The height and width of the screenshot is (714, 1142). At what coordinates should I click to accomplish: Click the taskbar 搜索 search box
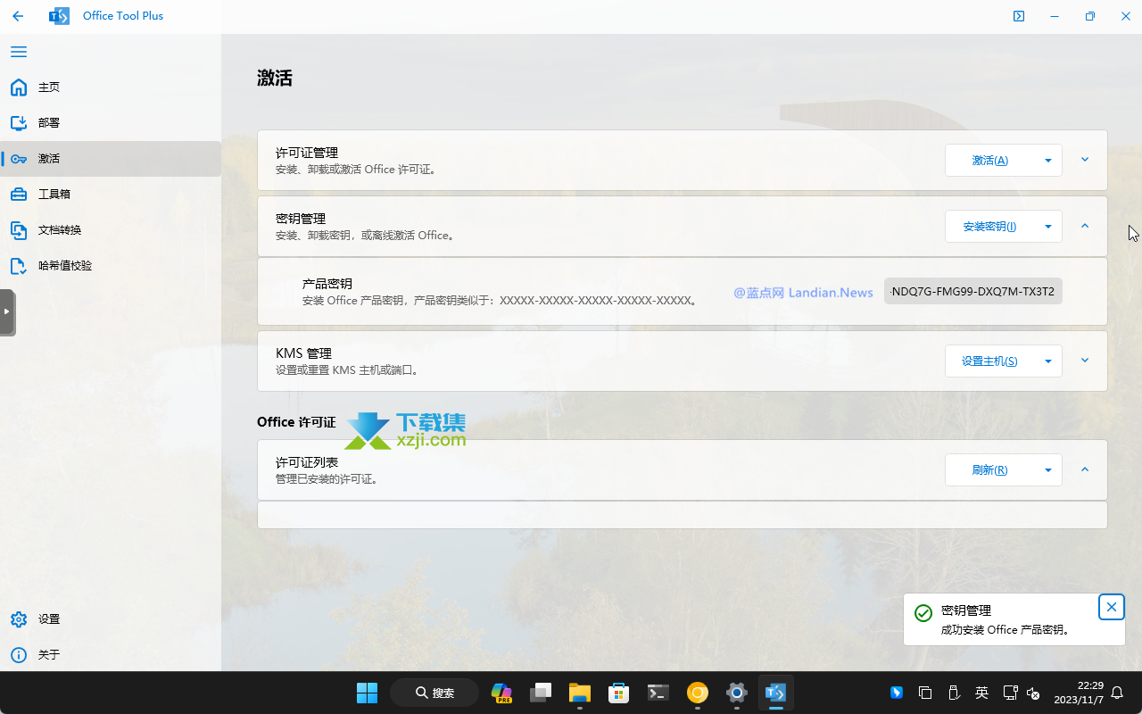(x=434, y=693)
